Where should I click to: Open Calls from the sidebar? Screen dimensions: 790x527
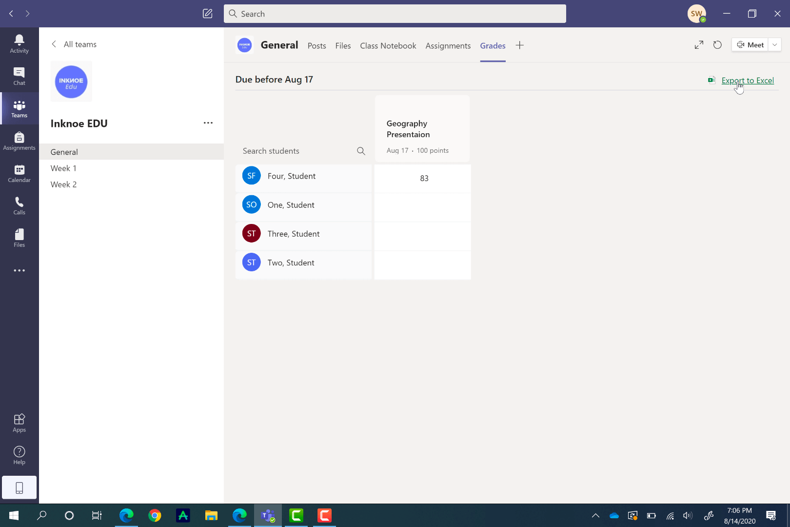(19, 205)
